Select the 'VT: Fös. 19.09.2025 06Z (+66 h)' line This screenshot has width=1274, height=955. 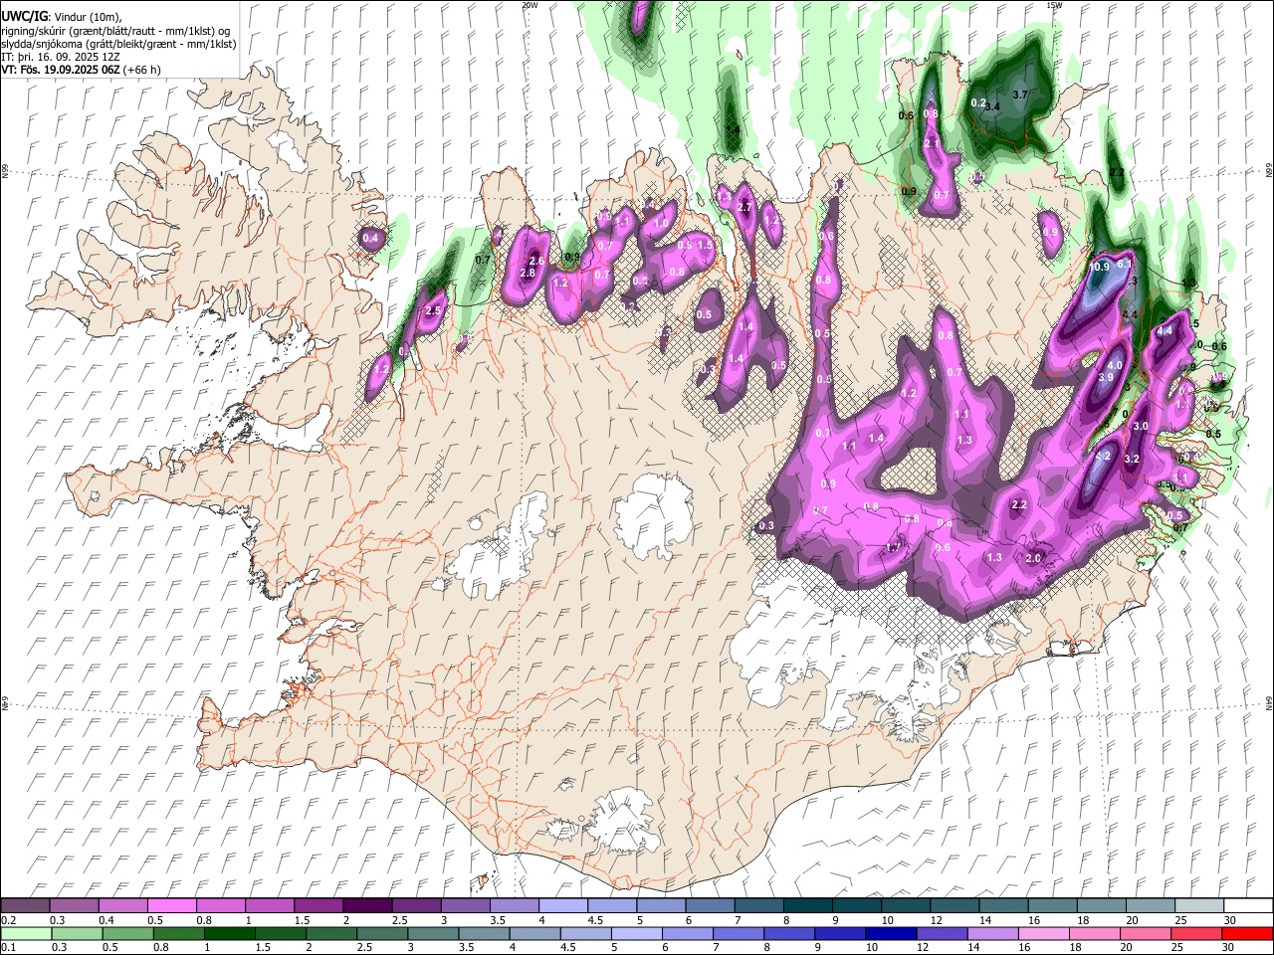81,70
